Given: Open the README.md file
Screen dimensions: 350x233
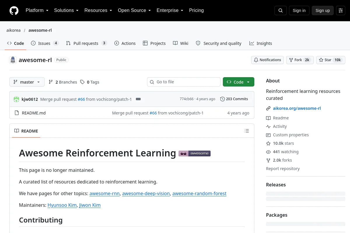Looking at the screenshot, I should pos(34,113).
